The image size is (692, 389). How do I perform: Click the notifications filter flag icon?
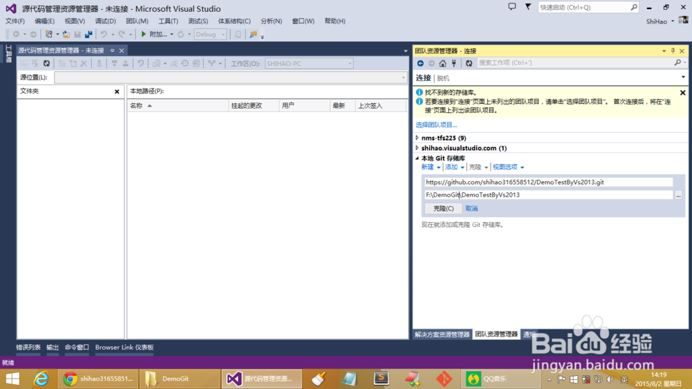pyautogui.click(x=528, y=7)
